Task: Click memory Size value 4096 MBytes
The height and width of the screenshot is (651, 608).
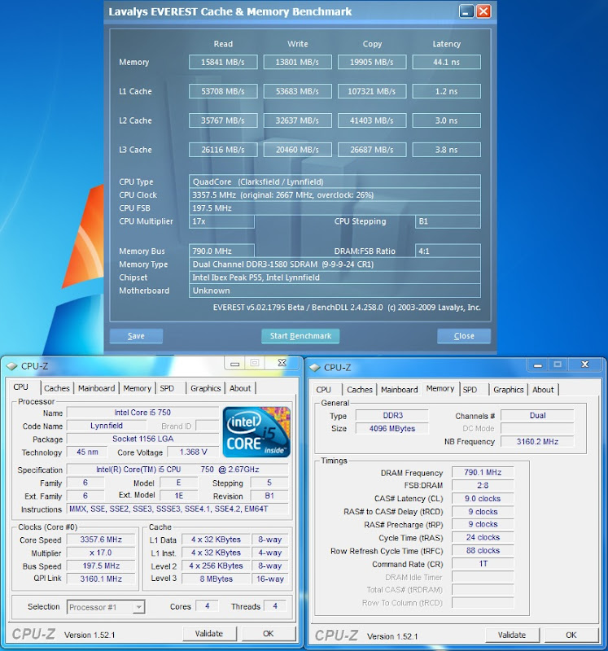Action: [392, 429]
